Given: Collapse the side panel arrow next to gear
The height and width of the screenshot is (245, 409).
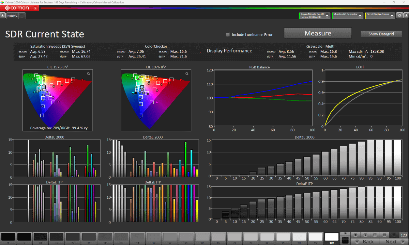Looking at the screenshot, I should (406, 16).
